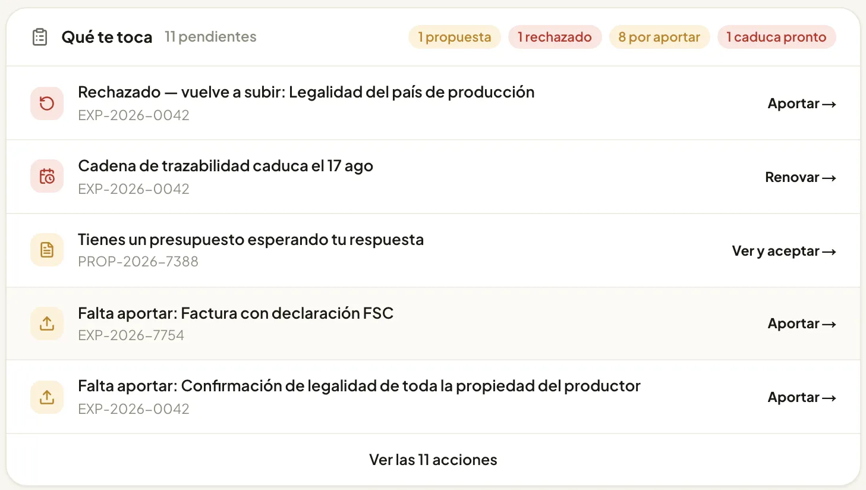This screenshot has width=866, height=490.
Task: Click the upload icon for Factura con declaración FSC
Action: coord(47,323)
